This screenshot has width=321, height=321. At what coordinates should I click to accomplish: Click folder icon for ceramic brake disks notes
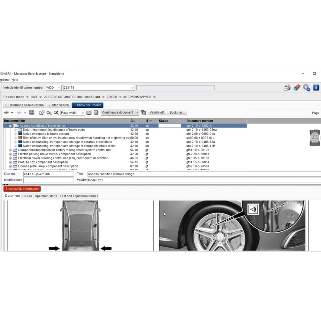tap(20, 142)
